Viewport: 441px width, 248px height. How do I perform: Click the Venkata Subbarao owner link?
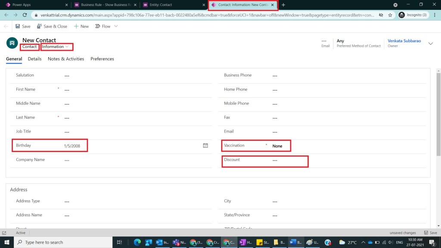[x=404, y=41]
